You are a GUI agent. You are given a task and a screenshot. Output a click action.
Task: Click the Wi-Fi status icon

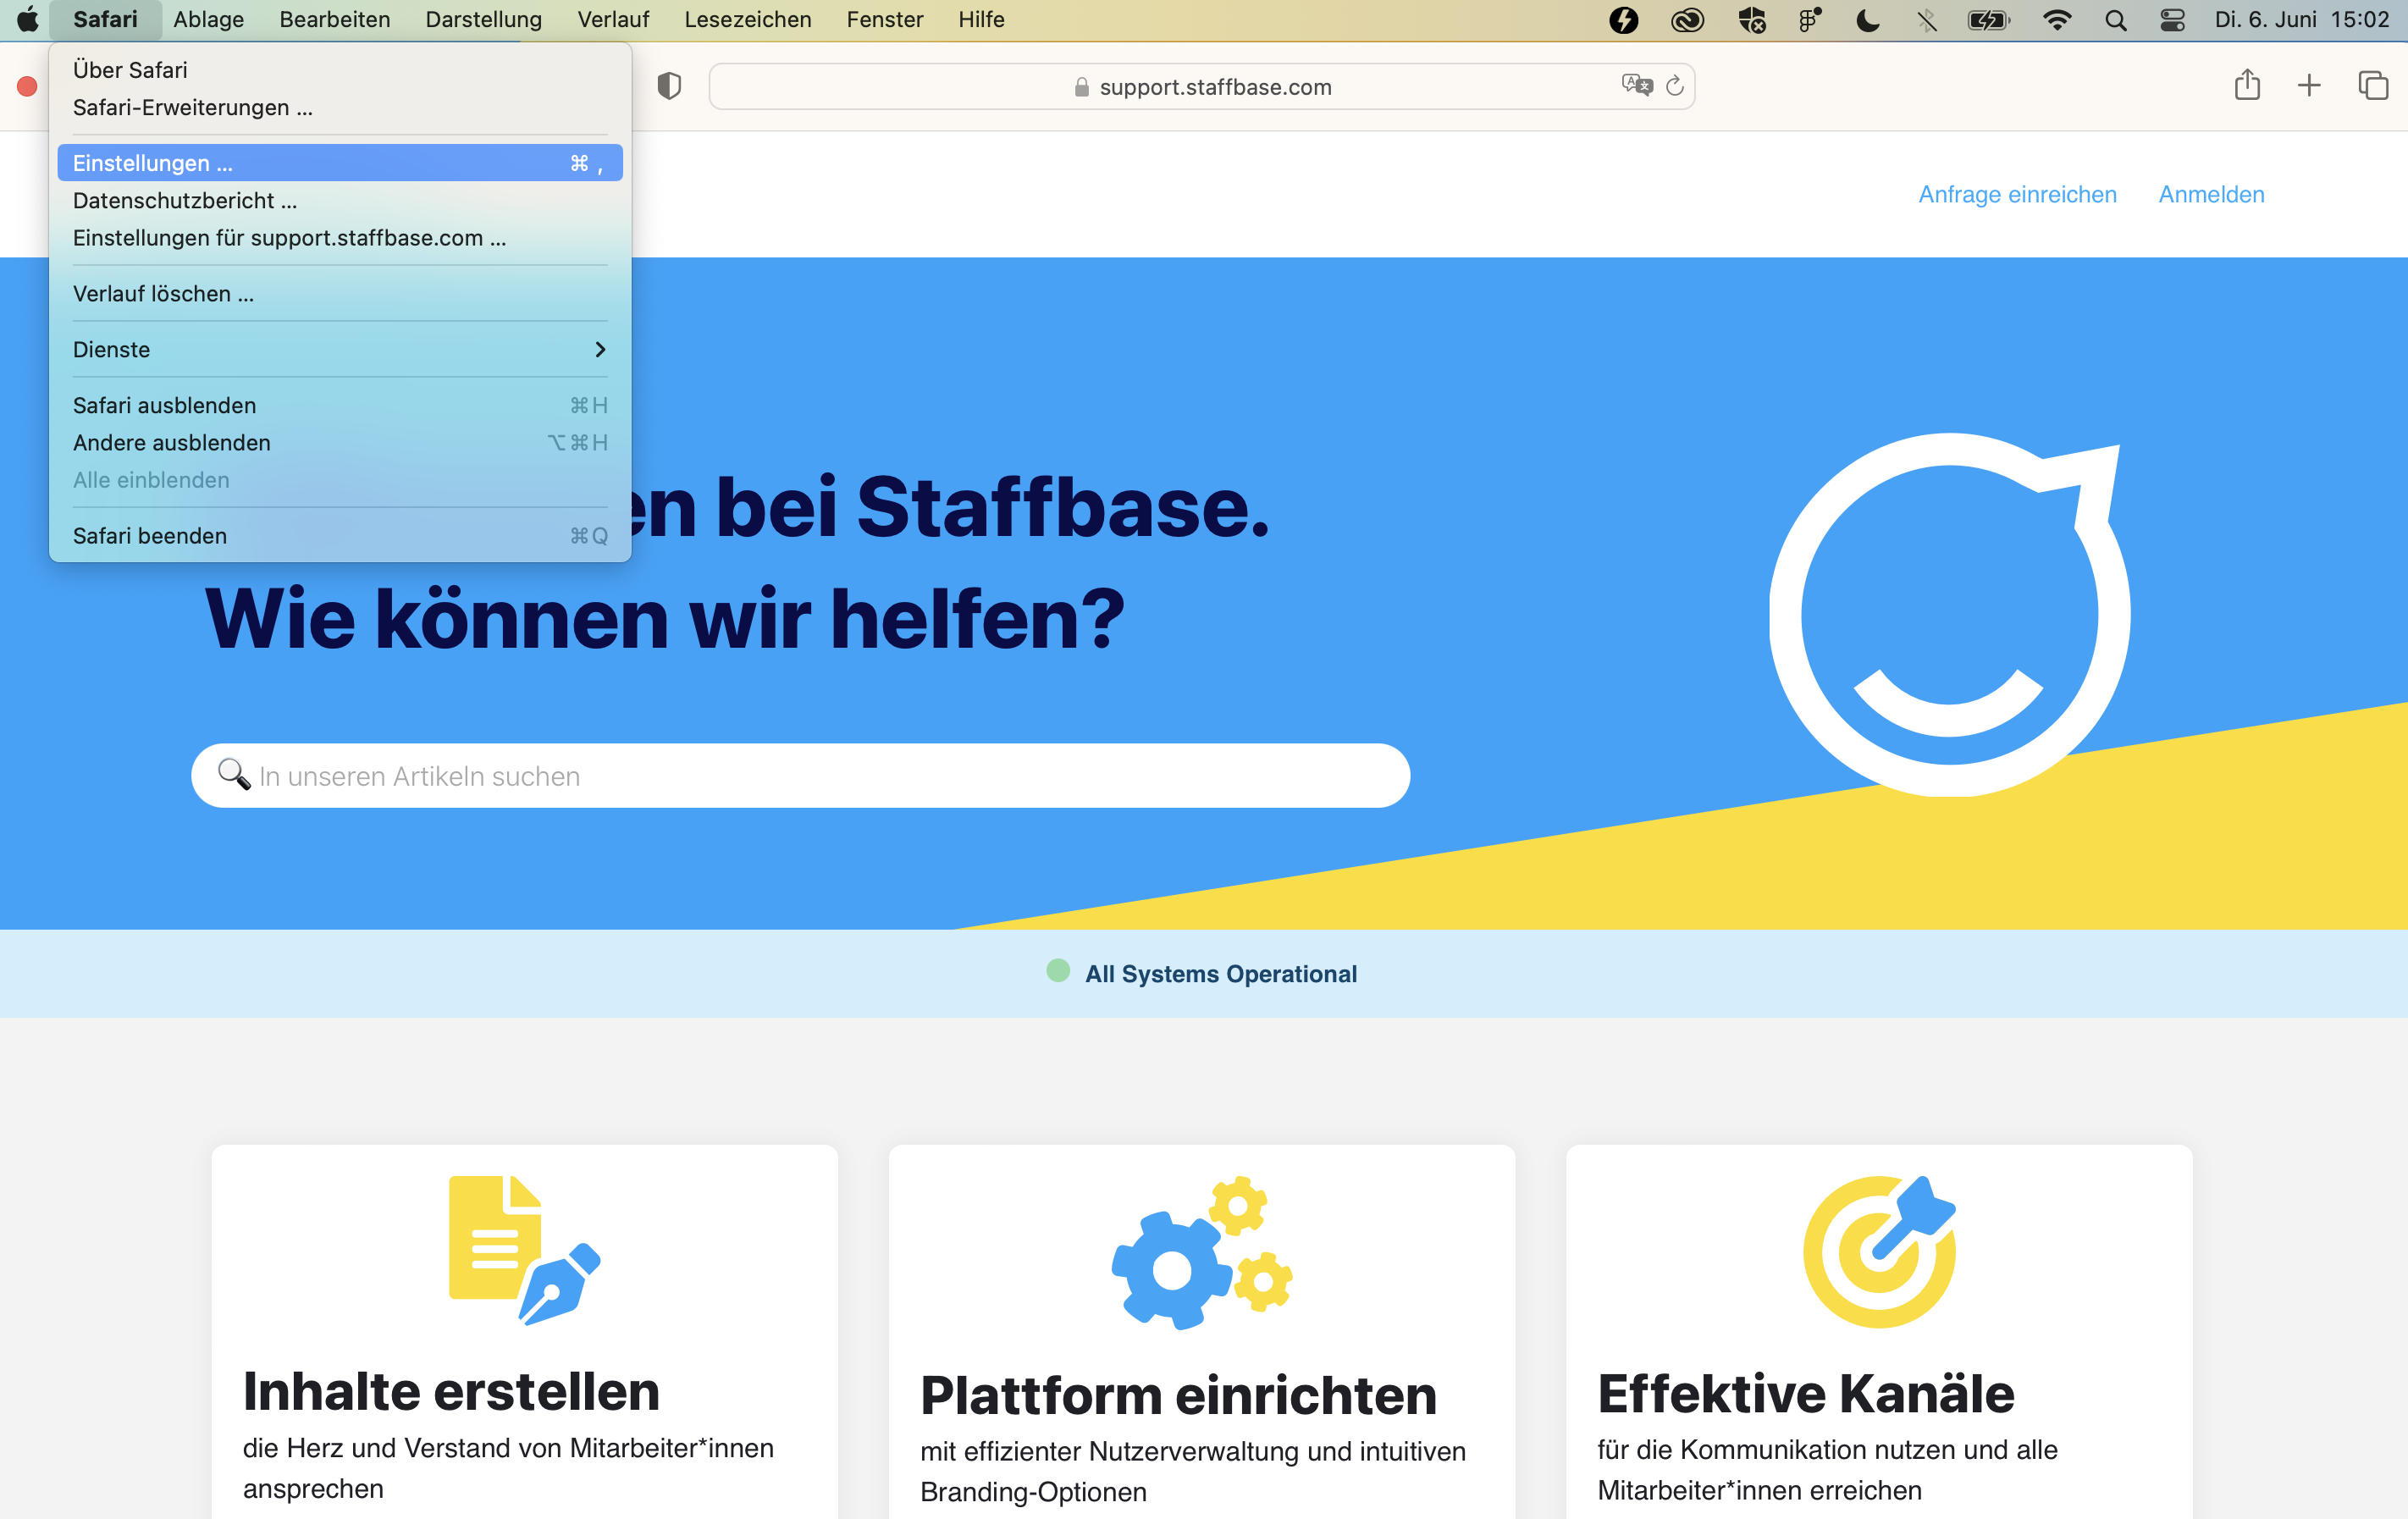[2057, 19]
